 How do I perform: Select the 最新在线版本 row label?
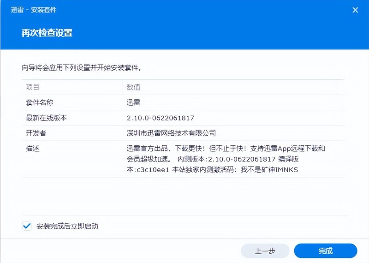point(47,118)
